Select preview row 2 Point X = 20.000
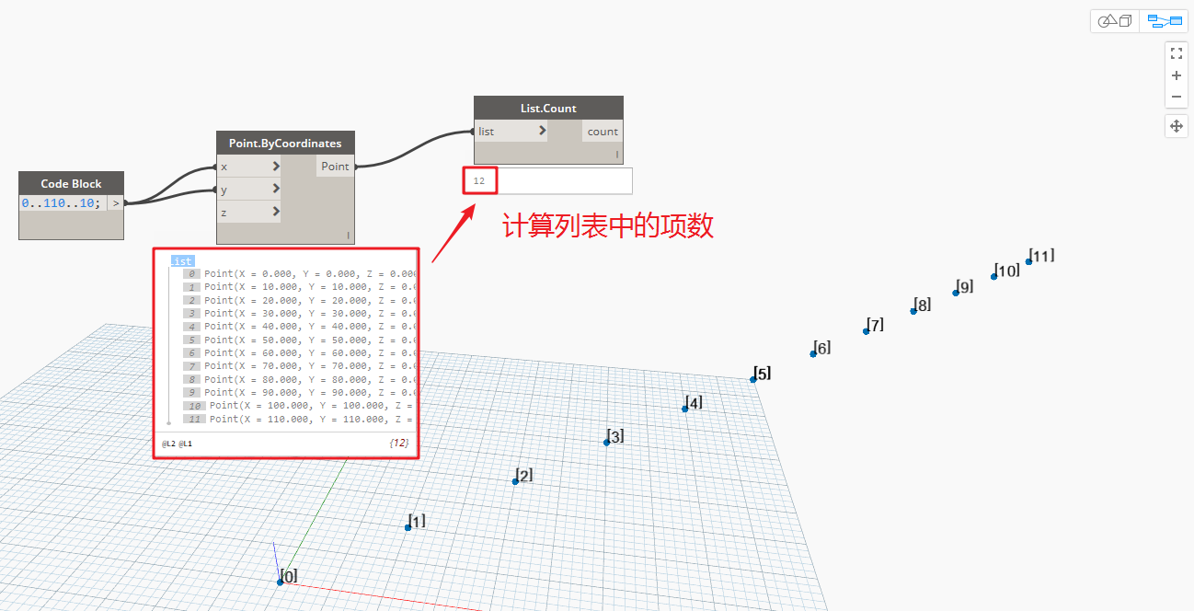 pos(299,300)
